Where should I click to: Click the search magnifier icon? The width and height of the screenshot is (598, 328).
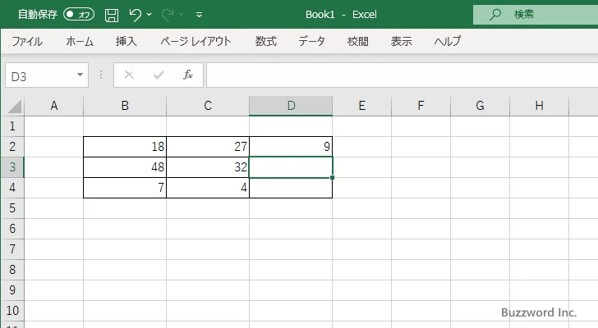click(x=494, y=15)
